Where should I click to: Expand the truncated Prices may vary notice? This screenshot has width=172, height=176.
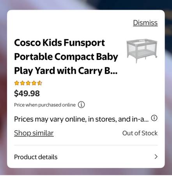(x=81, y=119)
